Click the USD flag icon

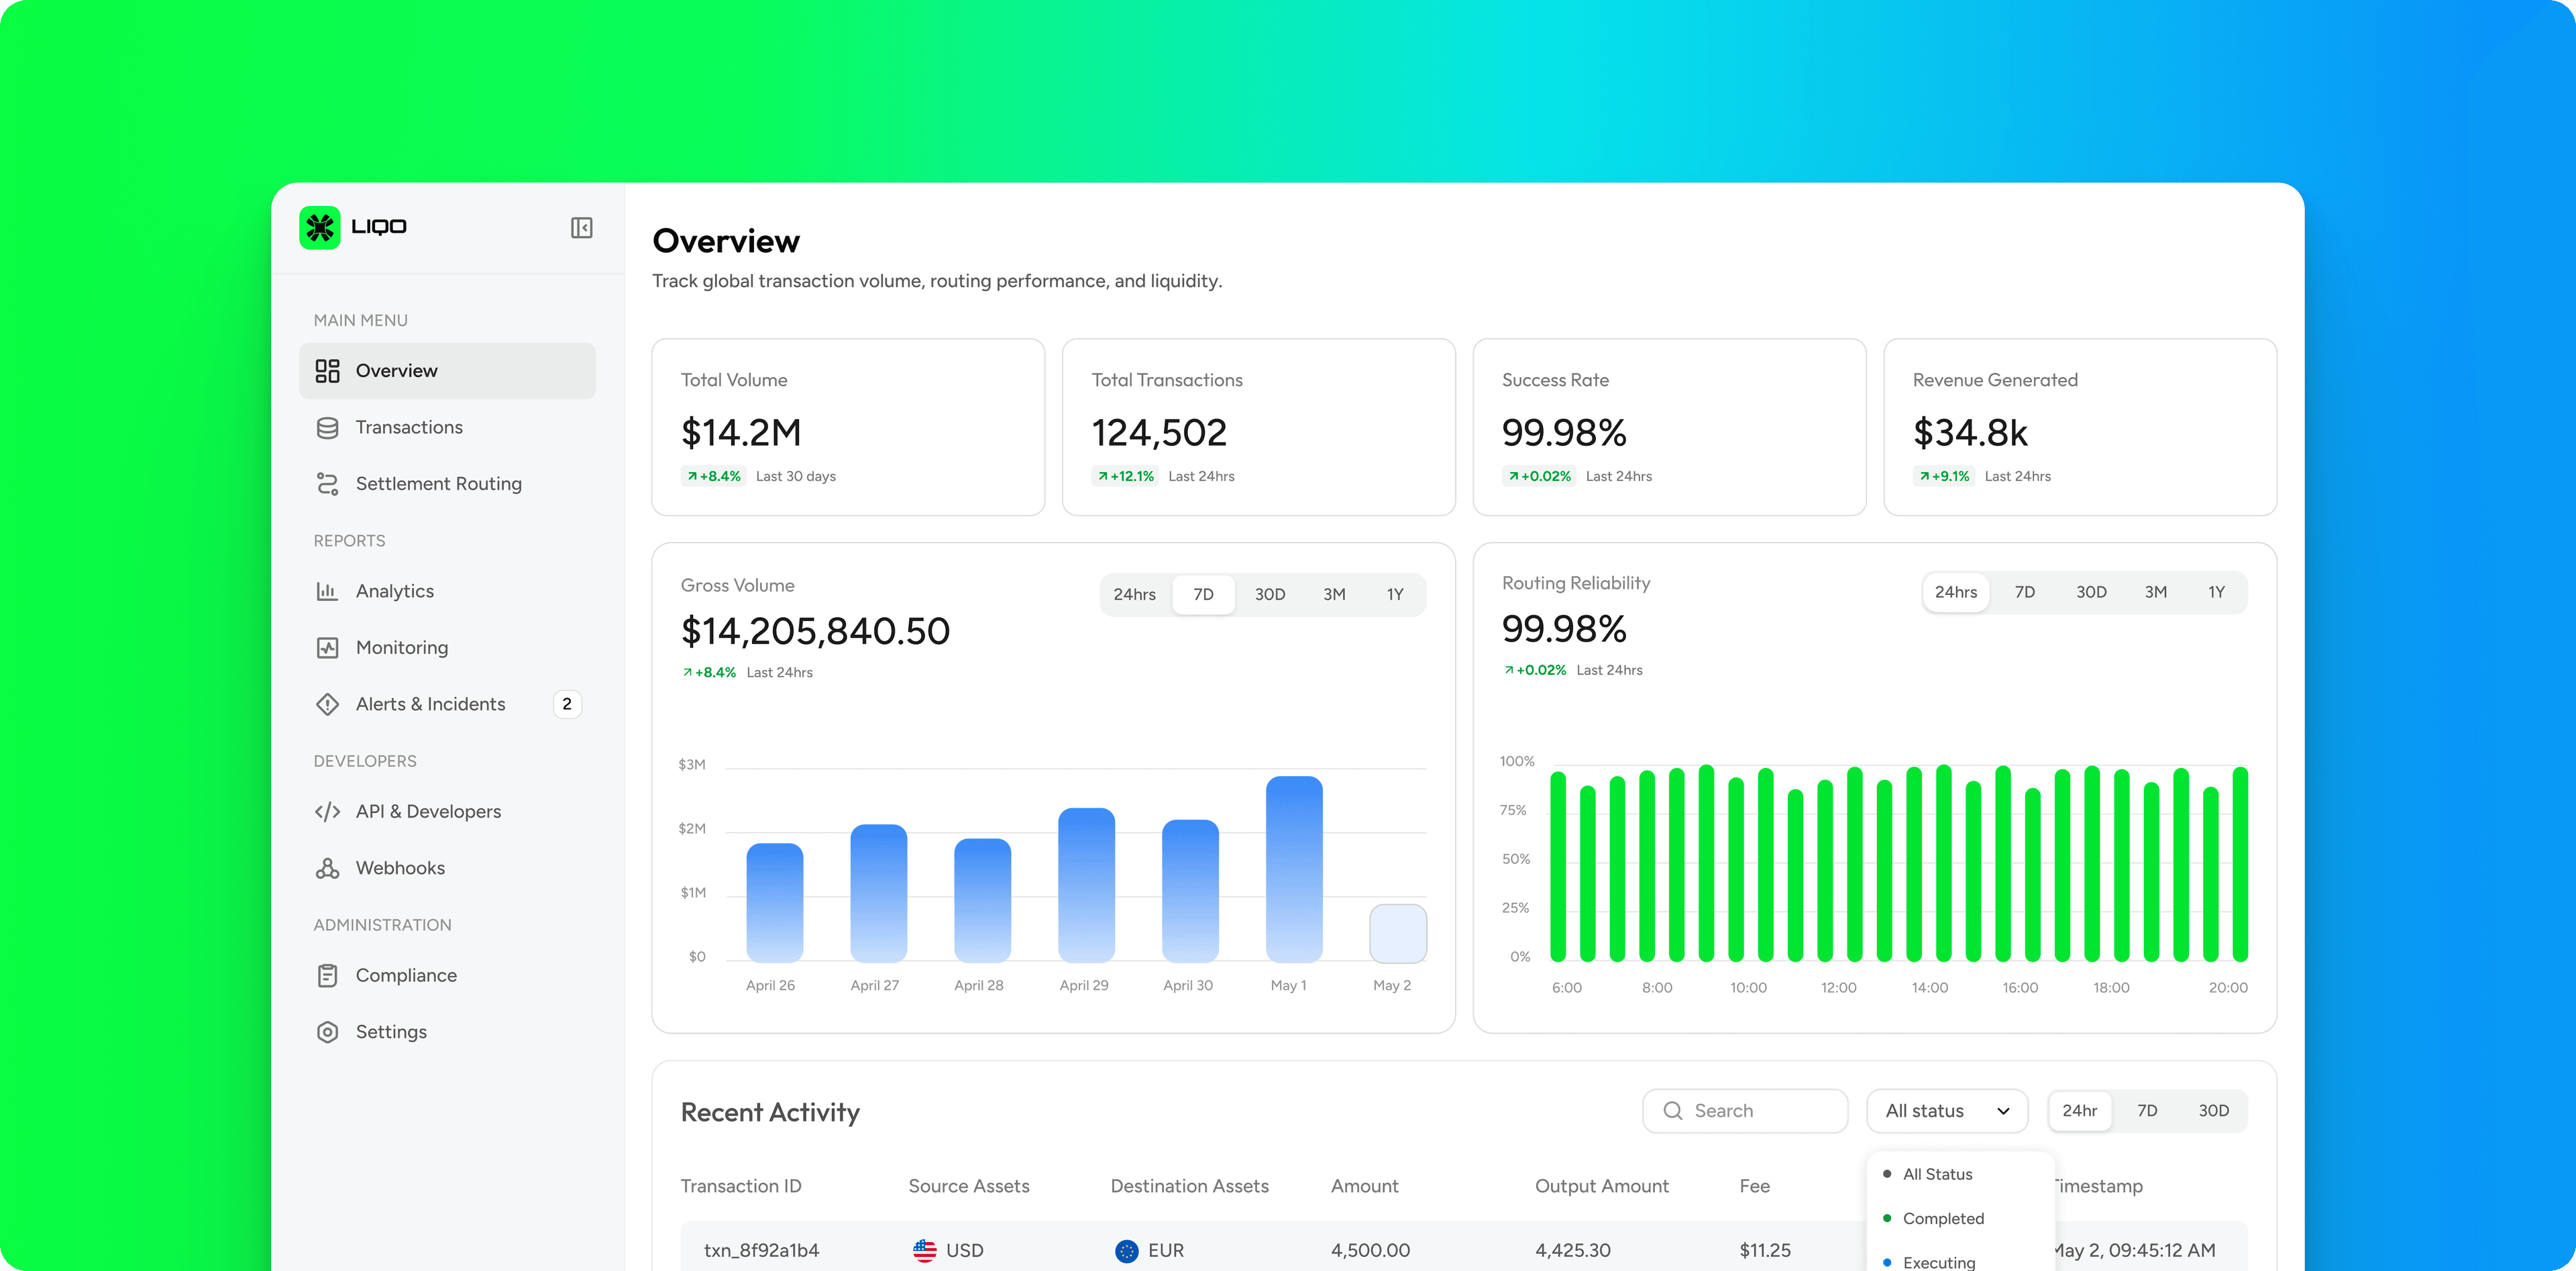point(924,1250)
